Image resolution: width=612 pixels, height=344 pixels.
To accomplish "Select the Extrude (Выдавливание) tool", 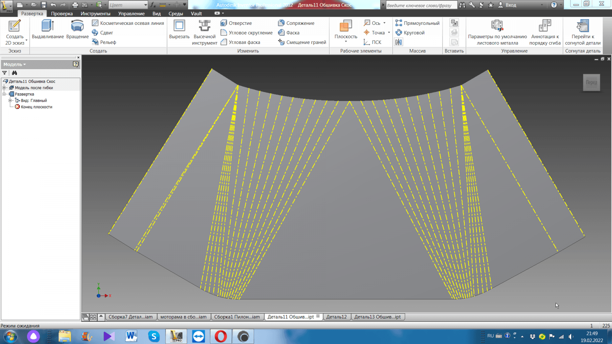I will (x=48, y=29).
